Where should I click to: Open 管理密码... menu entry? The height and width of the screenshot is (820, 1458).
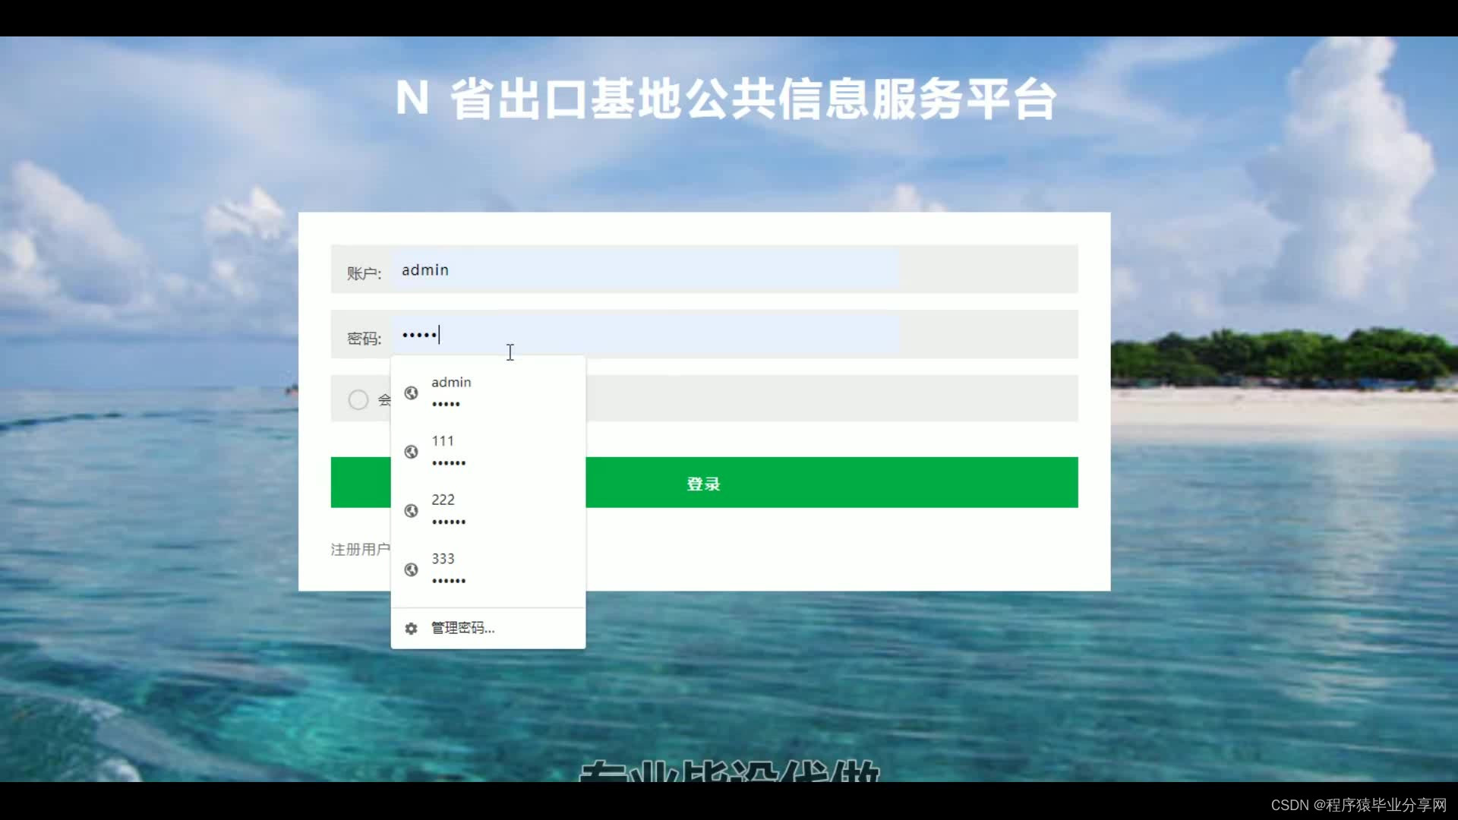click(x=462, y=628)
